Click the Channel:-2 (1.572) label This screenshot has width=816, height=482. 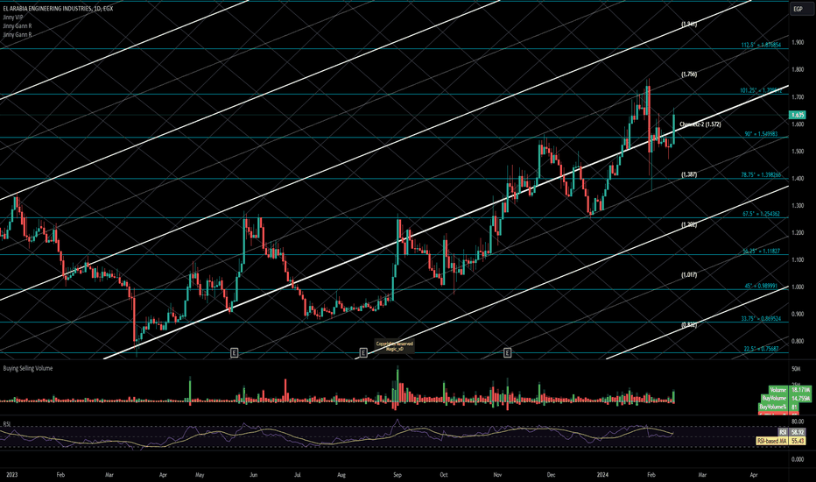click(700, 124)
